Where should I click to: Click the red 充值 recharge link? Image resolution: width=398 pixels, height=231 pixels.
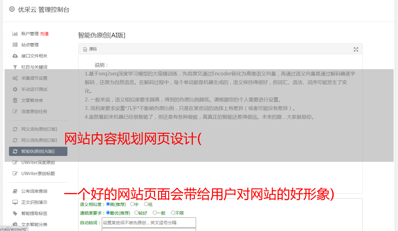point(44,34)
